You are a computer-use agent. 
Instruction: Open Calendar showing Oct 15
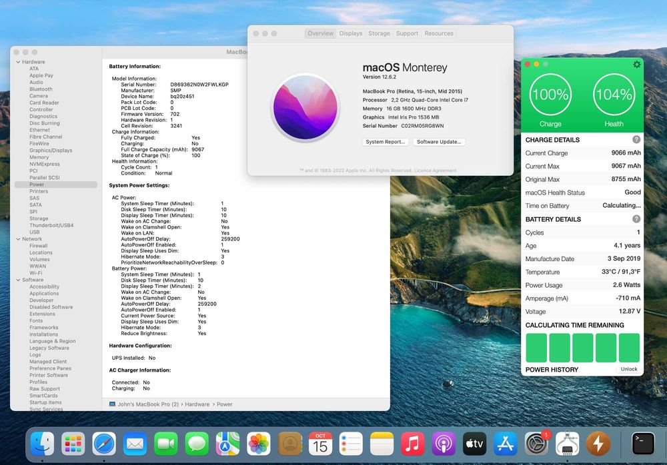(x=320, y=444)
